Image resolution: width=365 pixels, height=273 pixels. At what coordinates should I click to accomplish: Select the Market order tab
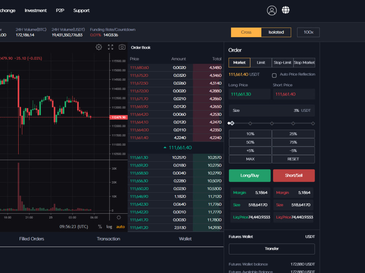click(x=239, y=63)
